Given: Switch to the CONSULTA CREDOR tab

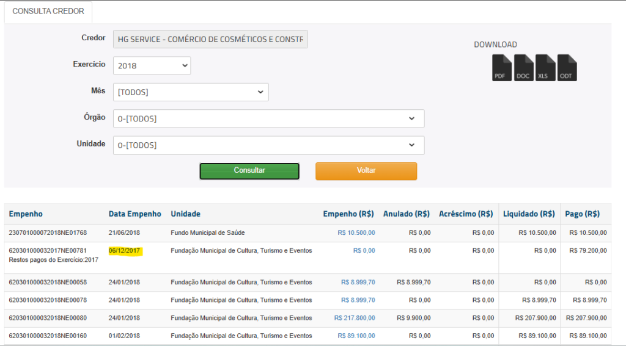Looking at the screenshot, I should click(48, 12).
